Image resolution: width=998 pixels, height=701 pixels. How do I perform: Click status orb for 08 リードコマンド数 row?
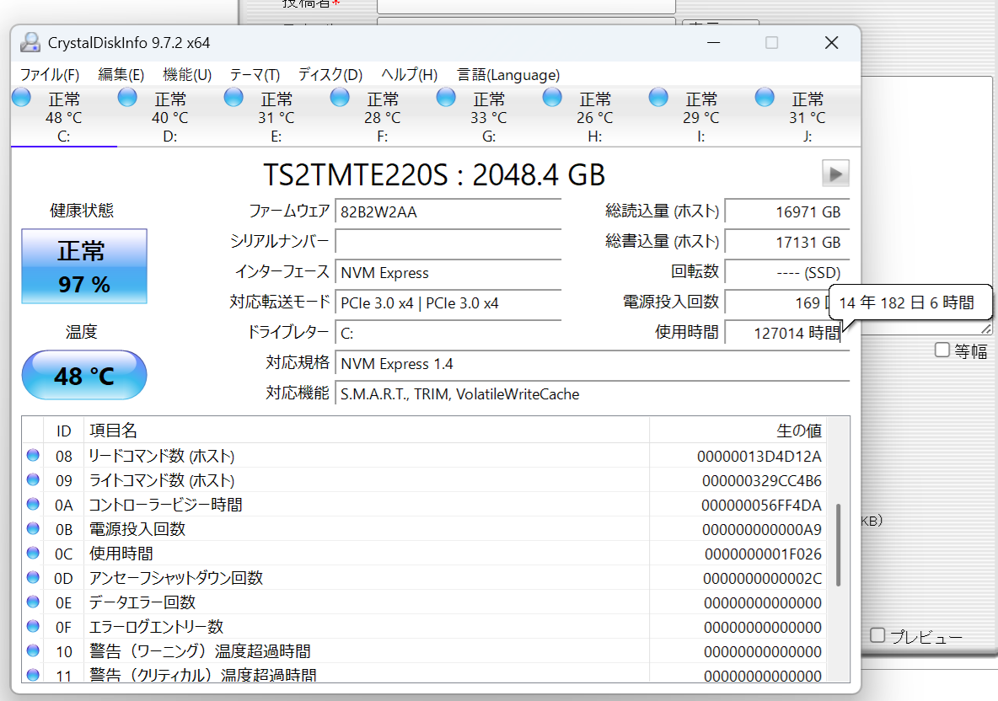[x=33, y=456]
